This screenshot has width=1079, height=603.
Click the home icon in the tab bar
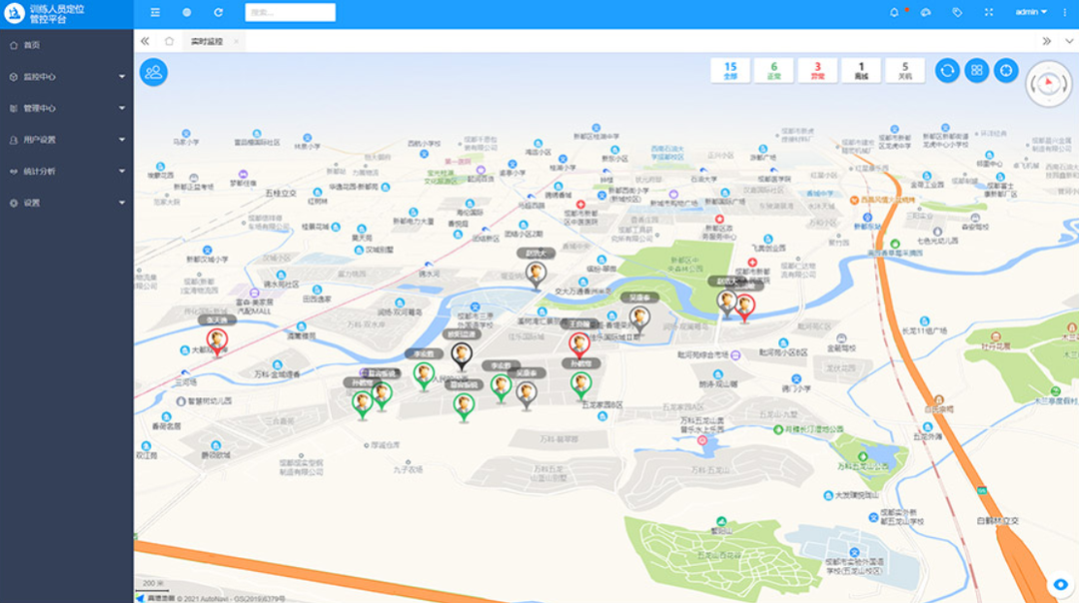(x=169, y=41)
